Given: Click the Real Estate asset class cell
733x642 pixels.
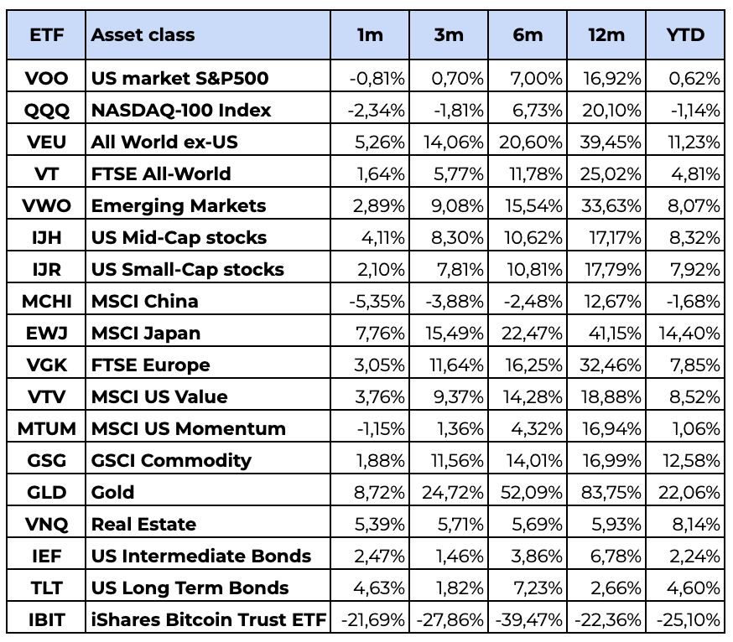Looking at the screenshot, I should 143,525.
